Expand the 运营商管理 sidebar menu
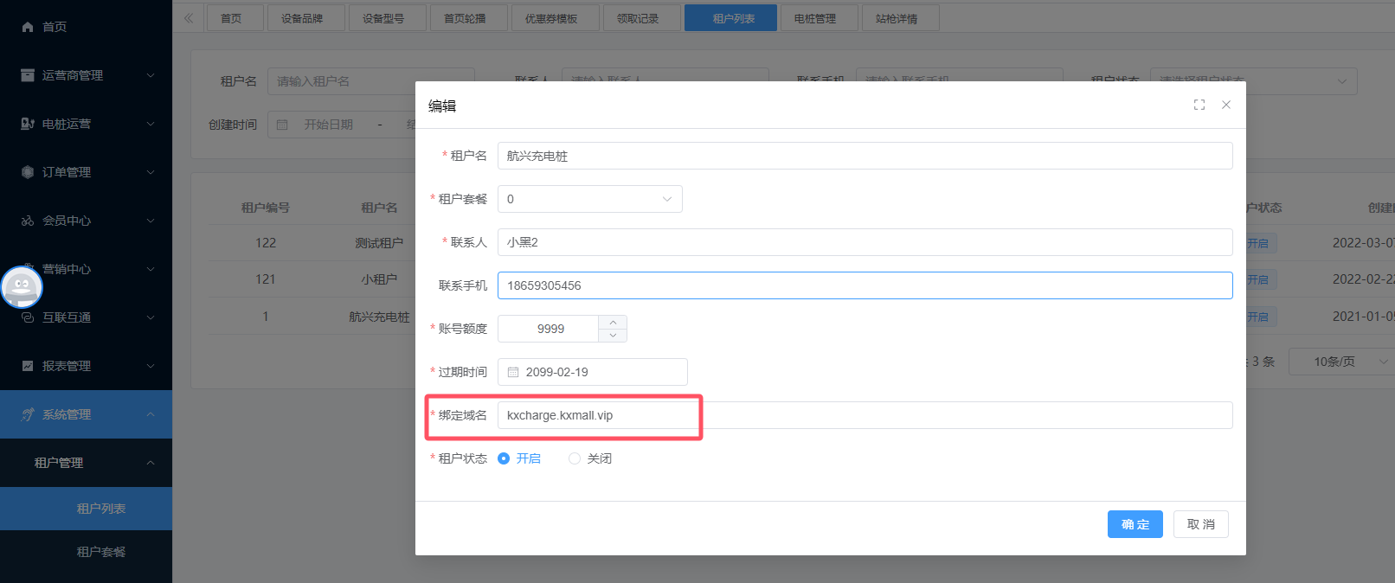Viewport: 1395px width, 583px height. (x=87, y=75)
